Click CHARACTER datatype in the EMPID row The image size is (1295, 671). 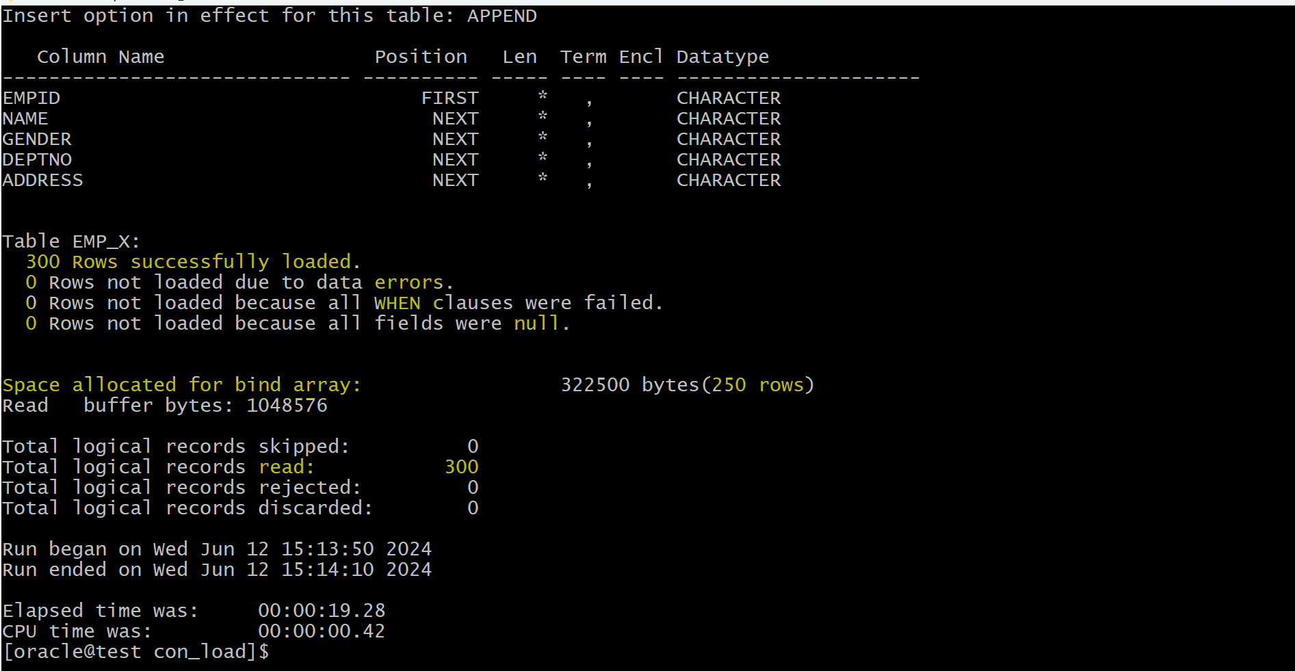pyautogui.click(x=729, y=98)
